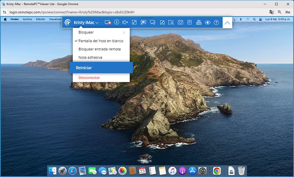This screenshot has width=294, height=177.
Task: Open the Trash in the dock
Action: [241, 171]
